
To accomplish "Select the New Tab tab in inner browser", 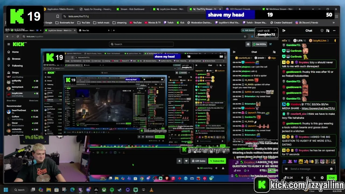I will click(x=94, y=30).
